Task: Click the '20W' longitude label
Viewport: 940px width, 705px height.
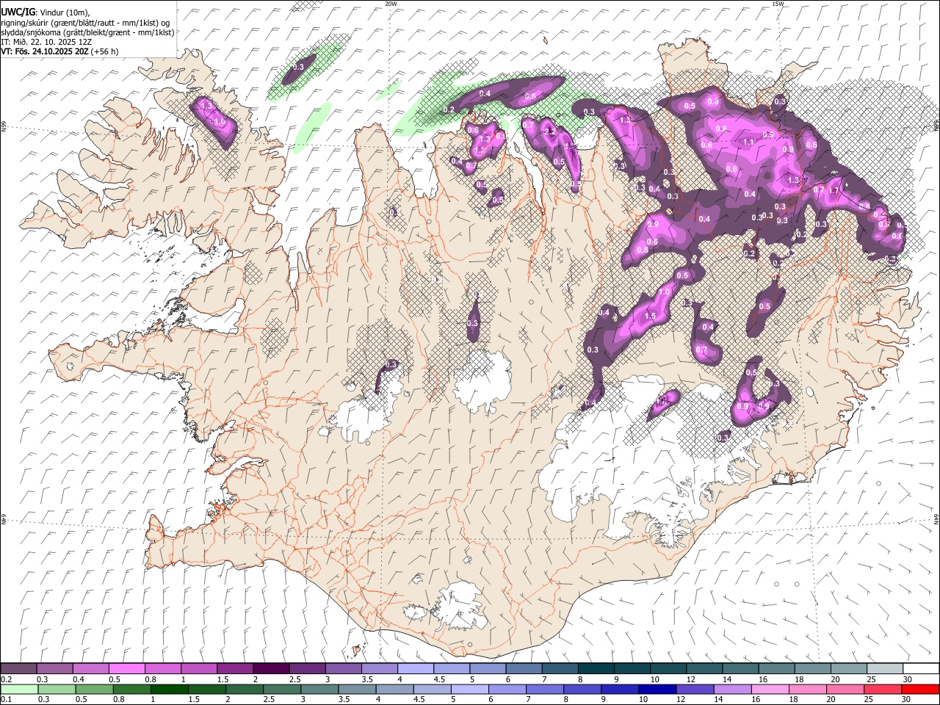Action: point(391,4)
